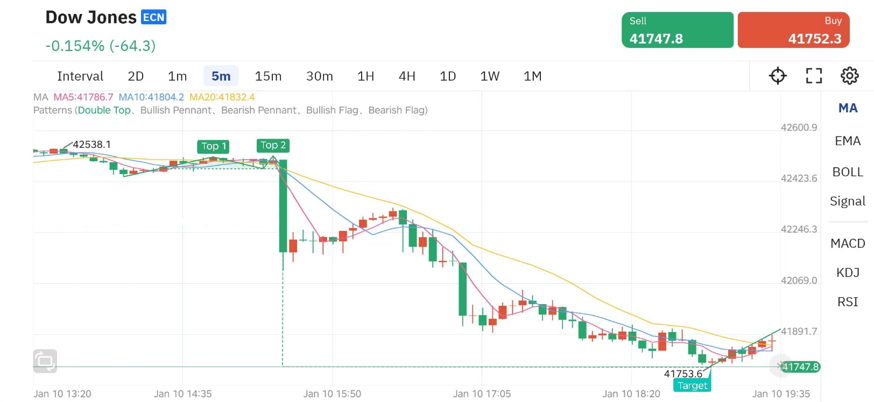Screen dimensions: 874x402
Task: Select the Top 2 pattern marker
Action: point(273,145)
